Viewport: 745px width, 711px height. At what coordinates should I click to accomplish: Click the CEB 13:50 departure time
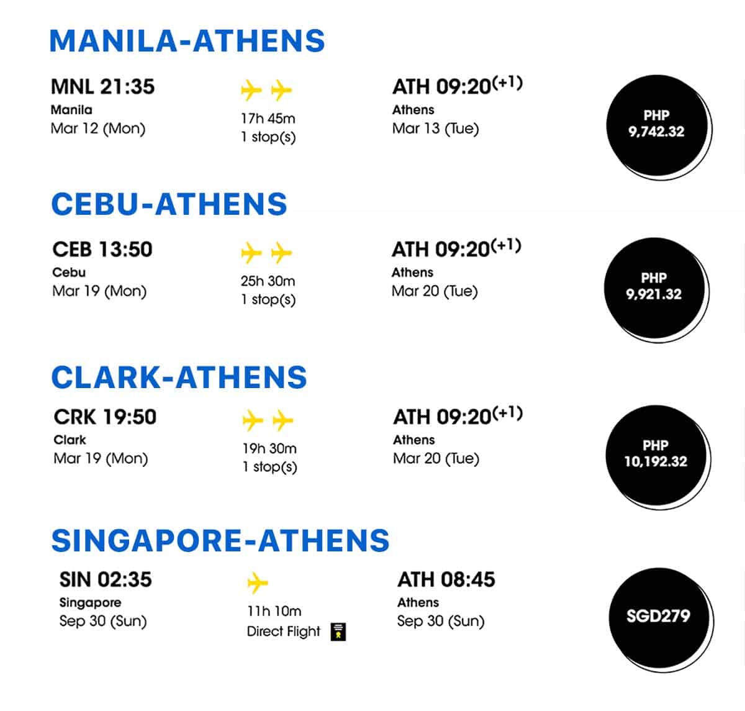[102, 250]
